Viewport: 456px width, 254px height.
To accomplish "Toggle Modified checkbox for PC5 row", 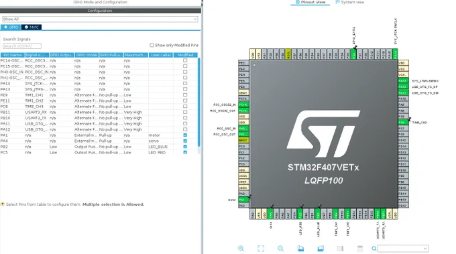I will point(185,152).
